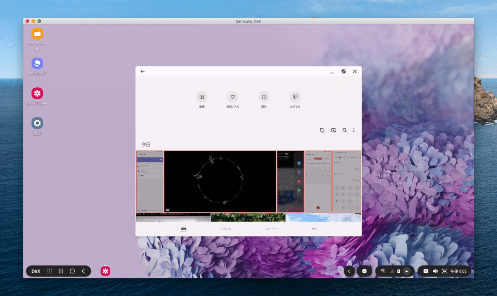
Task: Click the Gallery search magnifier icon
Action: pos(344,131)
